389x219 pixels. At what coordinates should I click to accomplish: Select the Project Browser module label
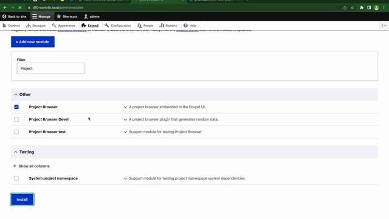[43, 107]
